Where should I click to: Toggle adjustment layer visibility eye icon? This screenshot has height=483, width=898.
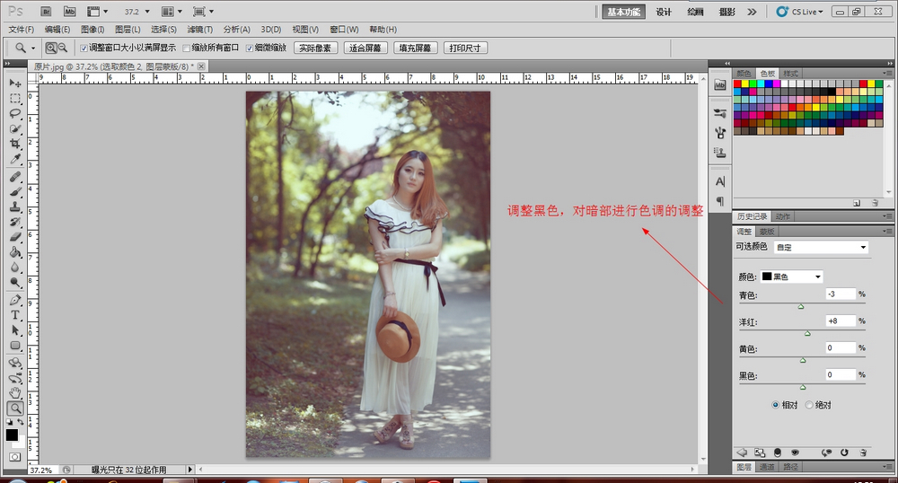(795, 452)
